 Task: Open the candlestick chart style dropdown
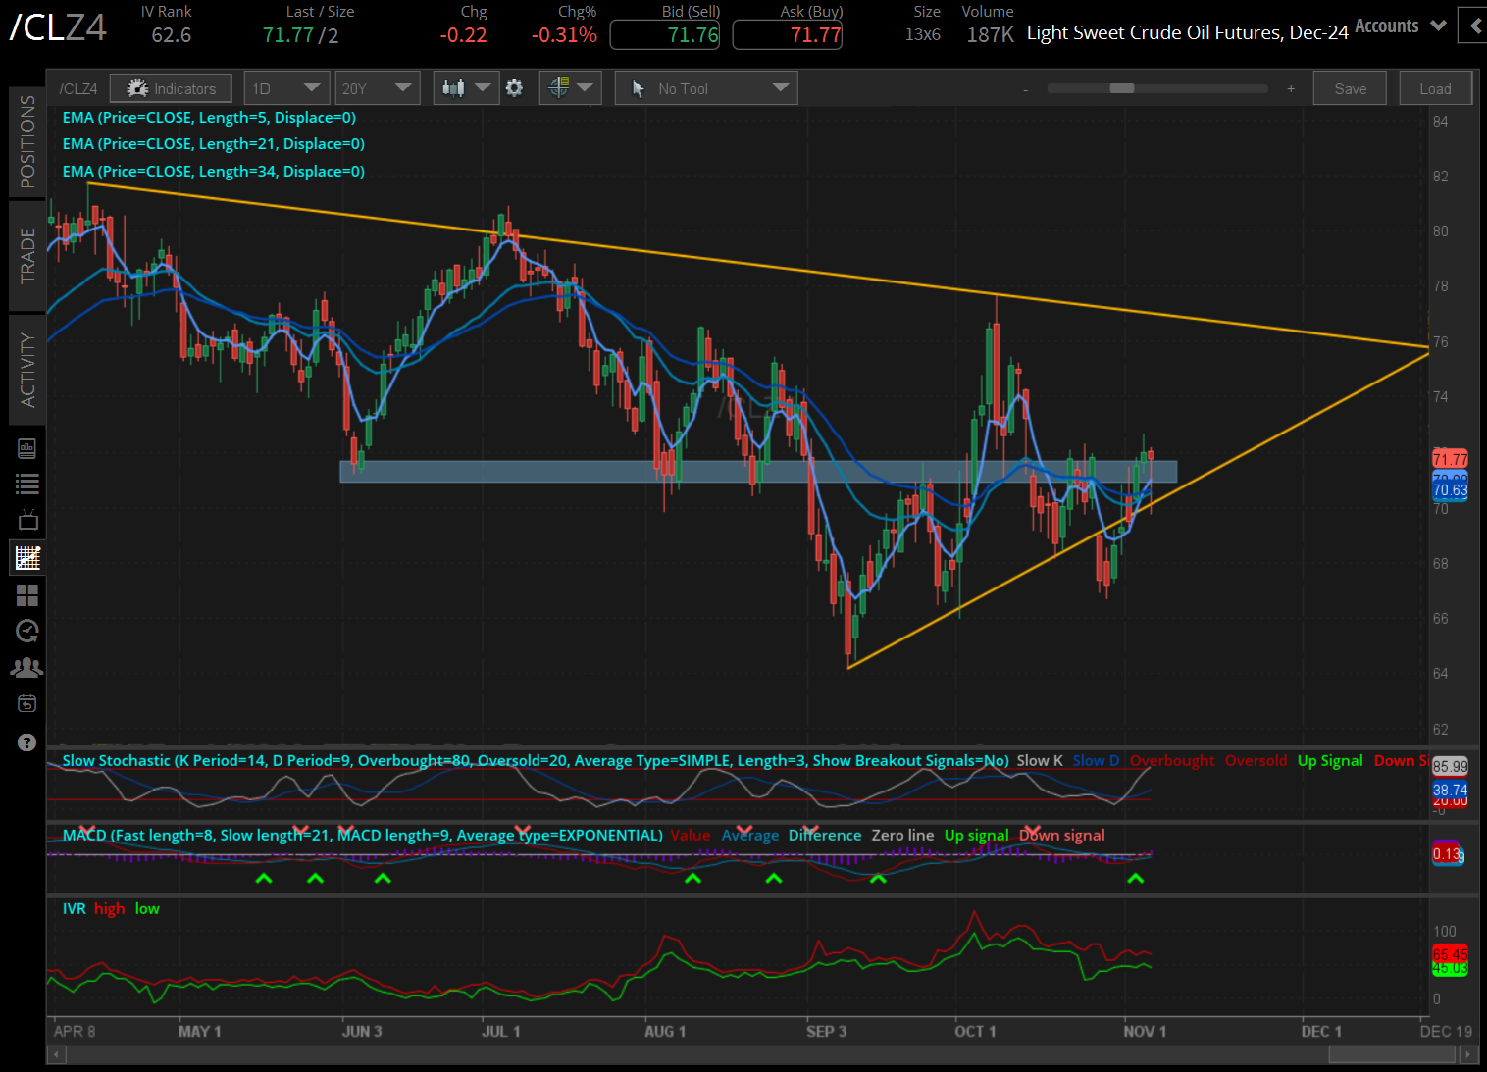click(x=466, y=88)
